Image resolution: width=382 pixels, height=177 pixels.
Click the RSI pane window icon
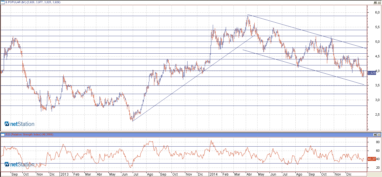(3, 135)
